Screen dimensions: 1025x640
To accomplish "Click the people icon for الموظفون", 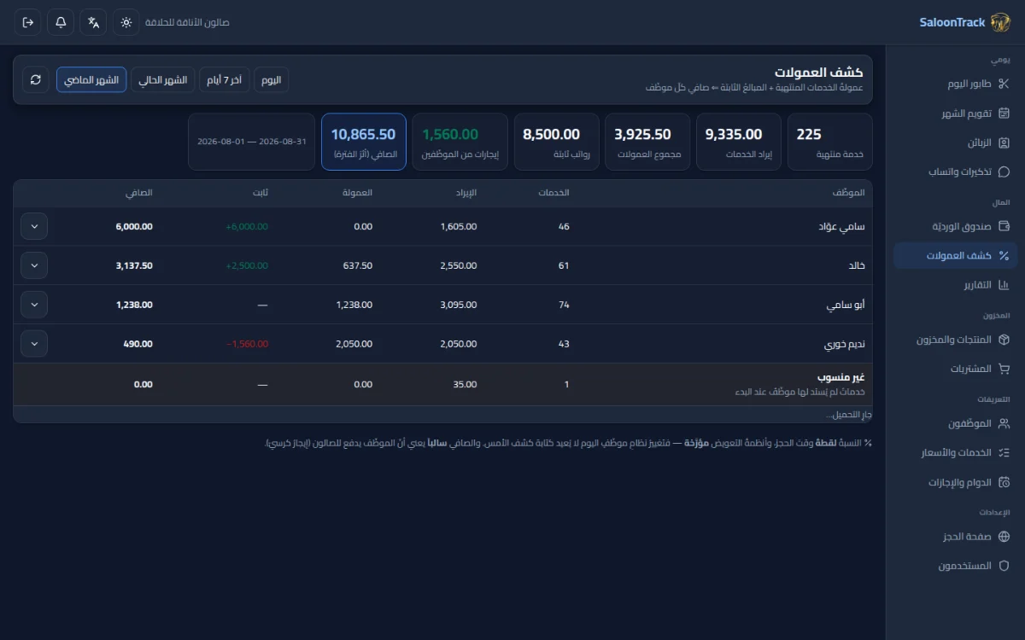I will click(1004, 423).
